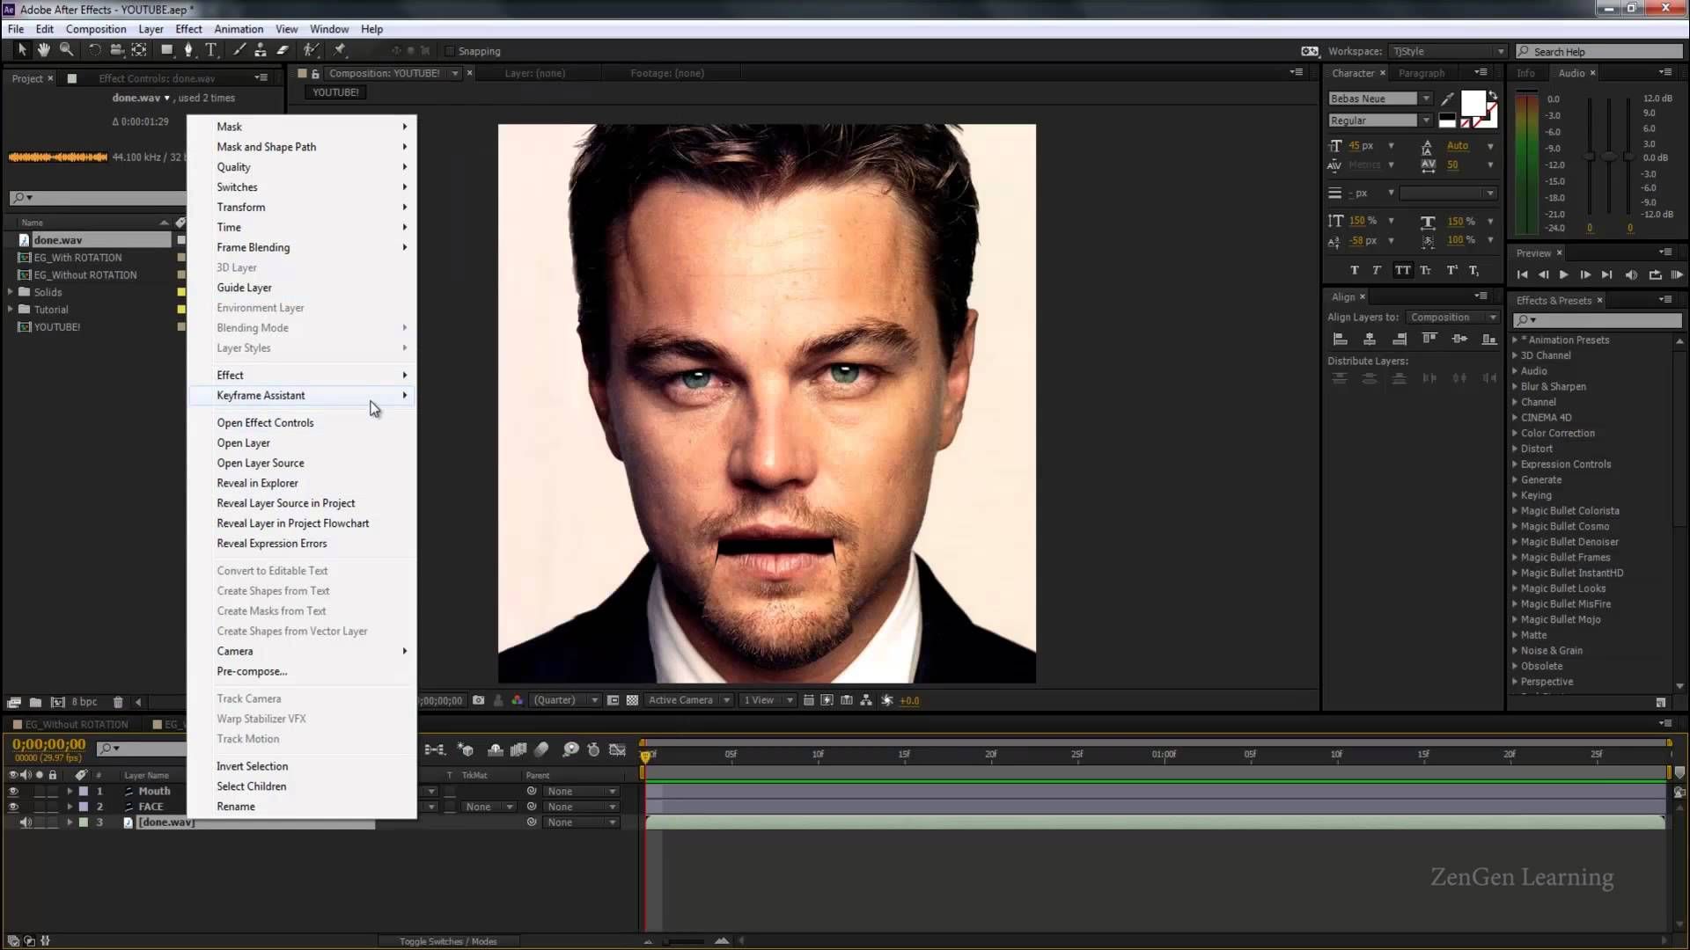Select the Hand tool
Viewport: 1690px width, 950px height.
[43, 50]
